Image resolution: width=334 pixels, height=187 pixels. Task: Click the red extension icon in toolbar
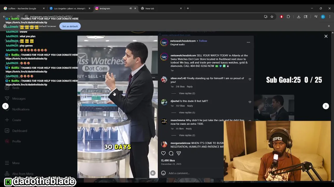(281, 17)
